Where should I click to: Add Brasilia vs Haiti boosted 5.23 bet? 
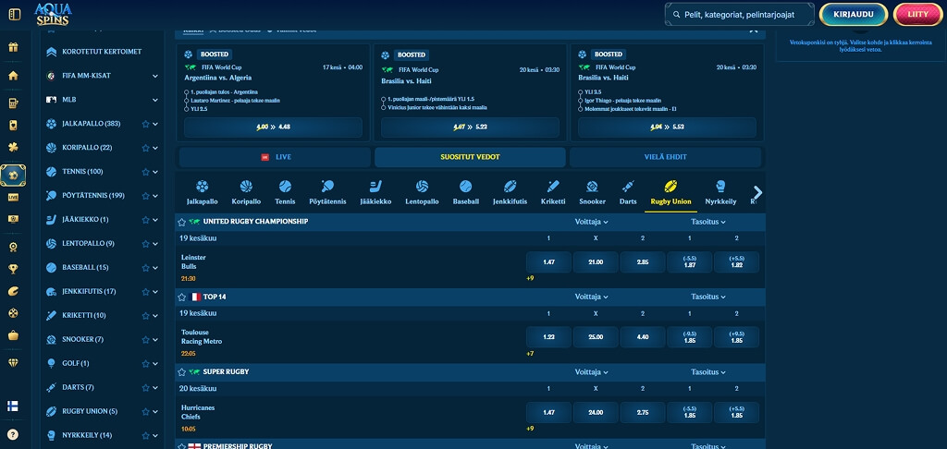[470, 127]
